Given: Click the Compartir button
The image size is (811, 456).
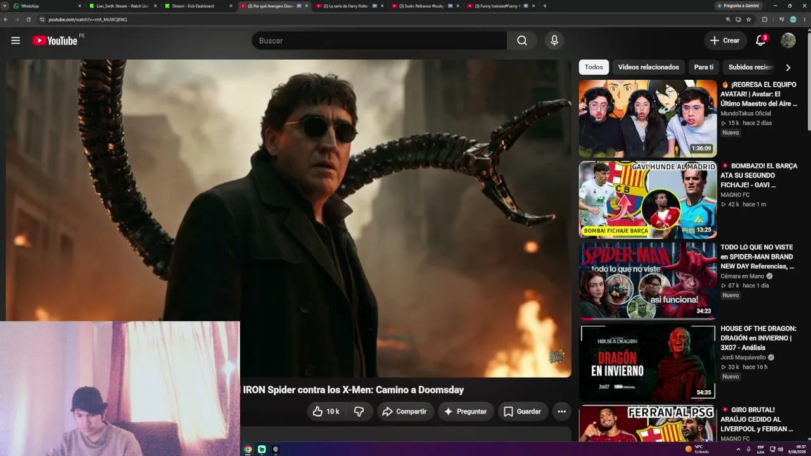Looking at the screenshot, I should point(405,412).
